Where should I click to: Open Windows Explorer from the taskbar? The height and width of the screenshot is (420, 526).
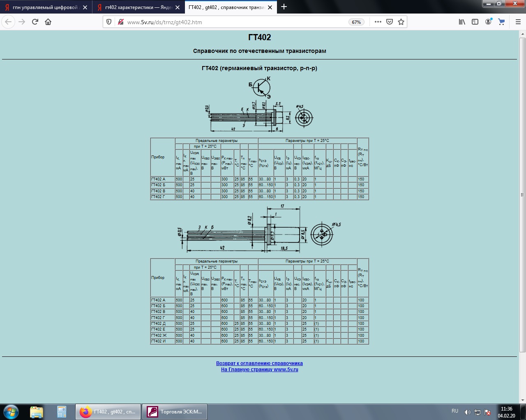pyautogui.click(x=37, y=412)
